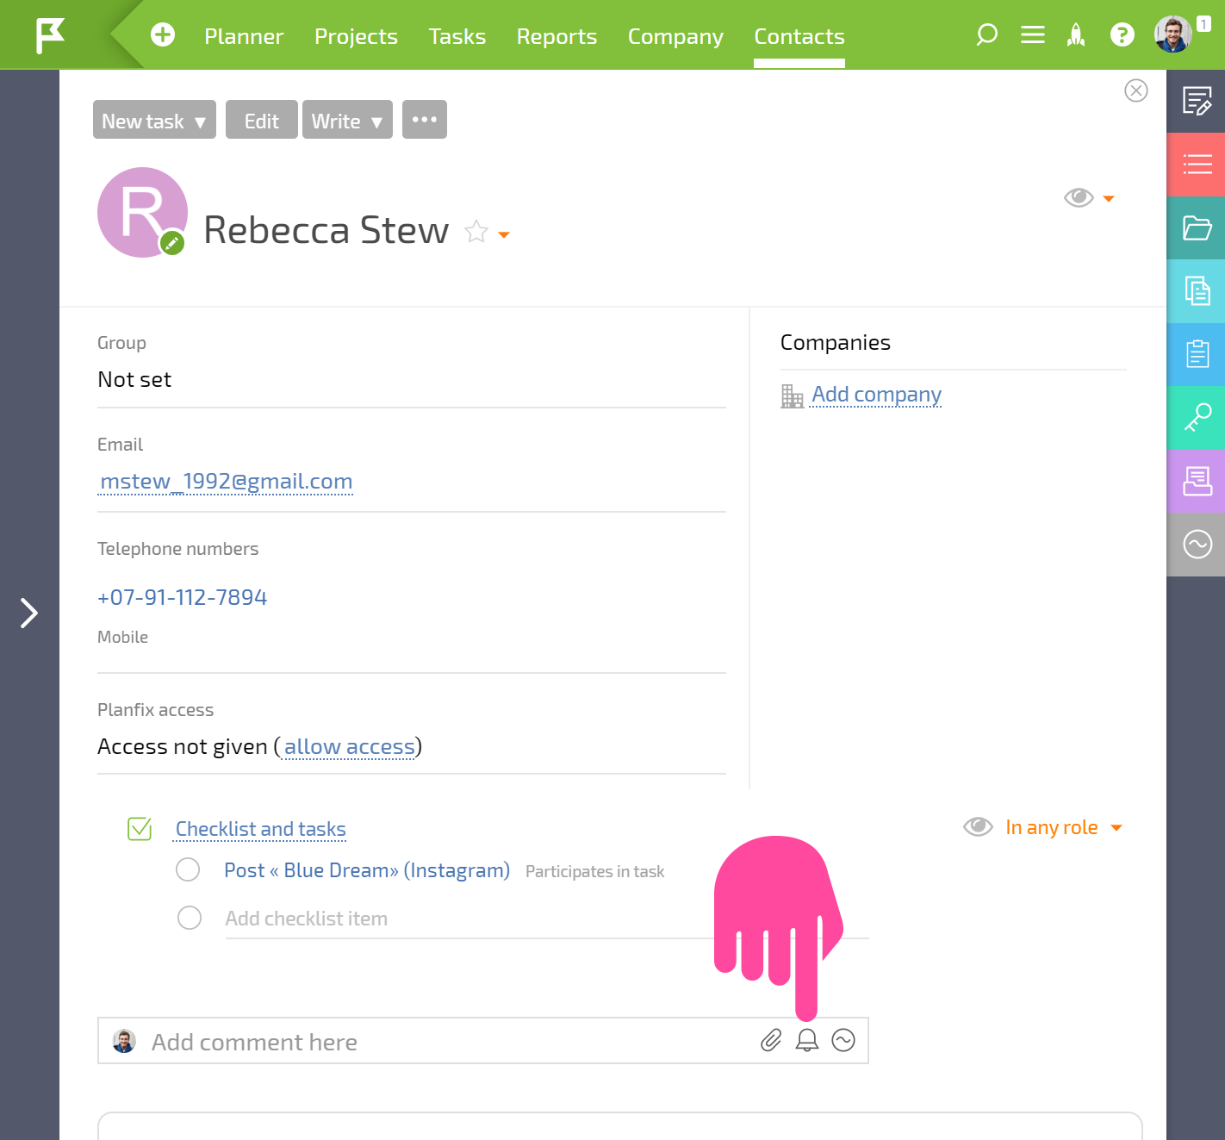Open the orange arrow next to the name star
Screen dimensions: 1225x1140
tap(504, 234)
